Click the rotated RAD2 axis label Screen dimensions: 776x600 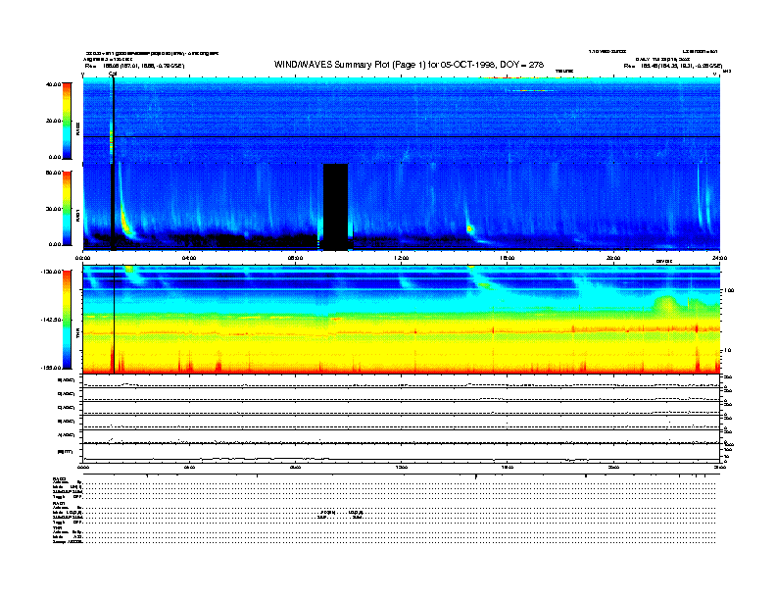(x=77, y=130)
